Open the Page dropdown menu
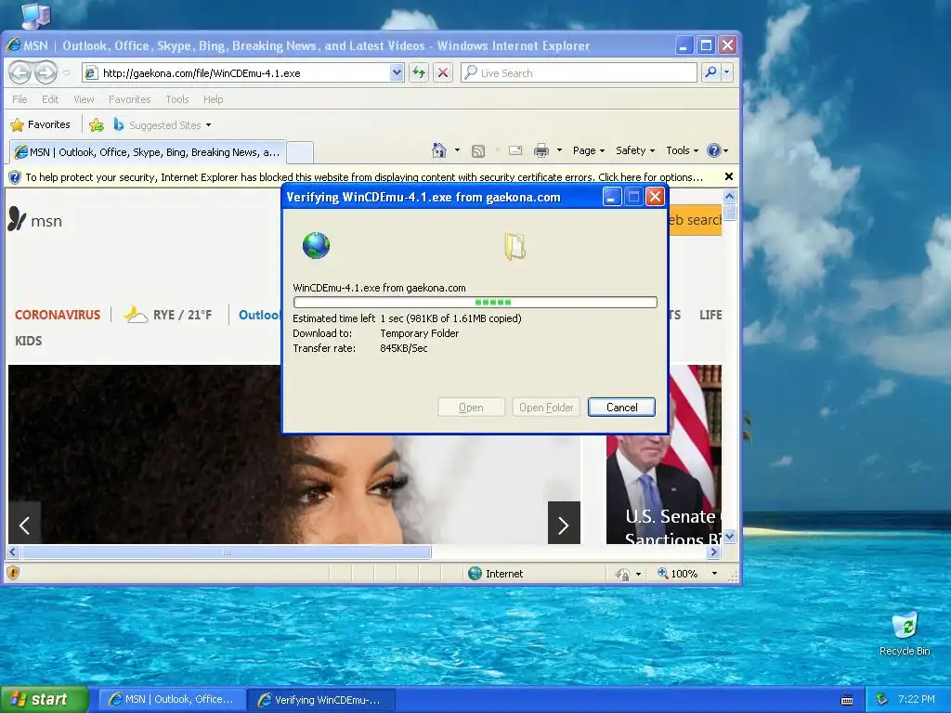 tap(588, 150)
